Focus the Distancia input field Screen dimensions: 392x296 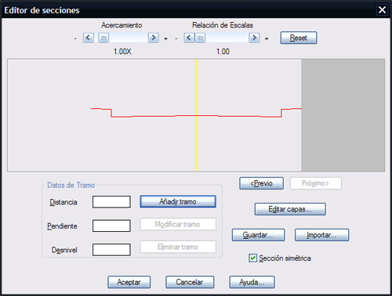tap(111, 202)
